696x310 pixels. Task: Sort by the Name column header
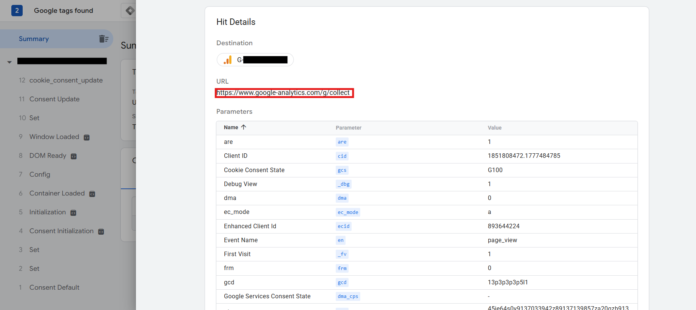click(x=231, y=127)
